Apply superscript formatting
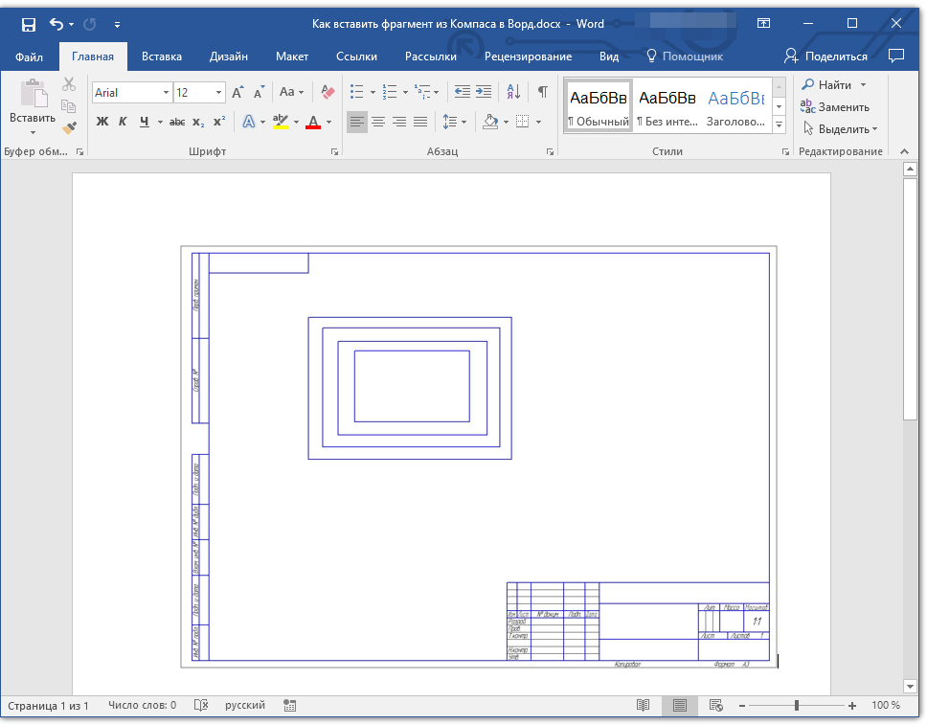This screenshot has width=927, height=725. pos(219,122)
